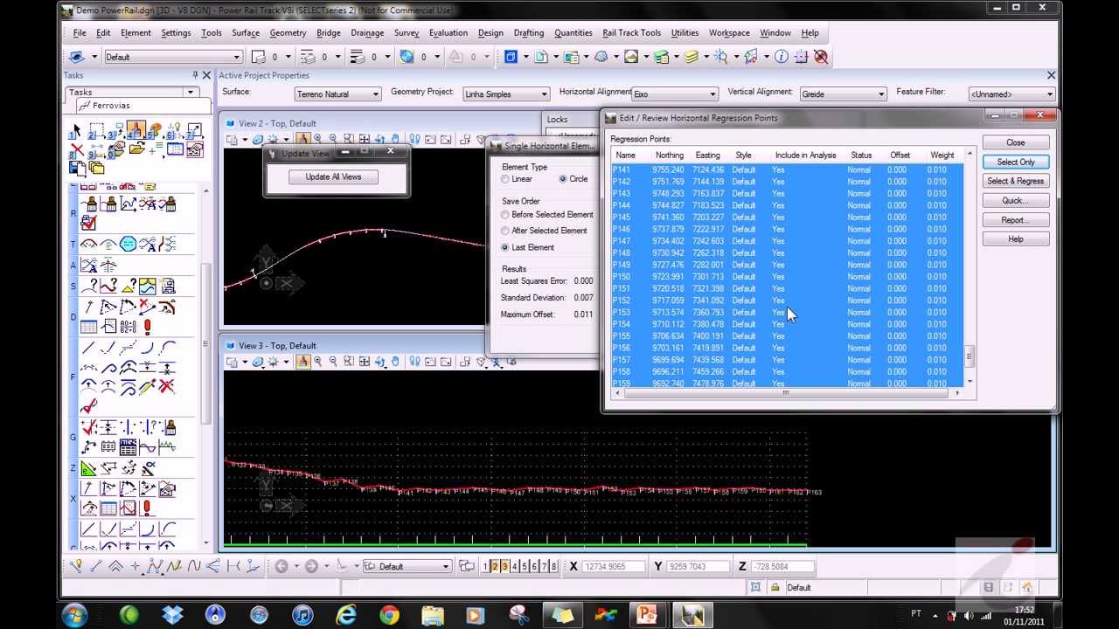Pick the Delete Element red X tool
This screenshot has height=629, width=1119.
77,151
